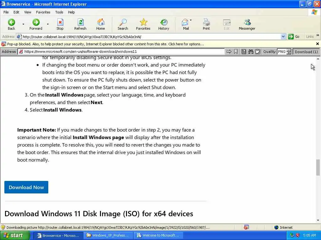This screenshot has height=240, width=321.
Task: Refresh the current page
Action: coord(80,24)
